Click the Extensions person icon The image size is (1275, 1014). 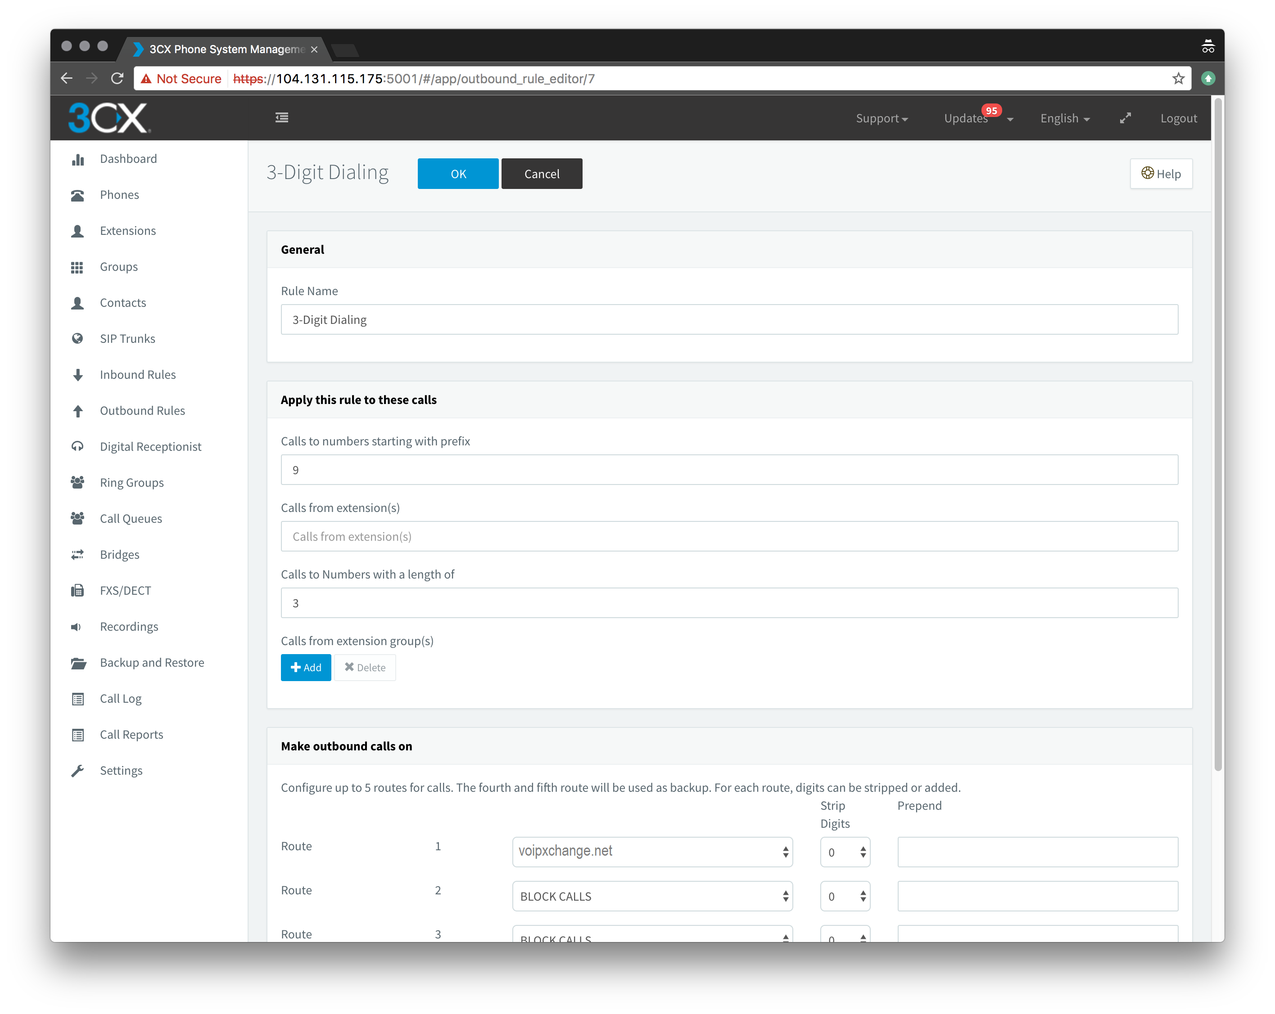pyautogui.click(x=77, y=231)
